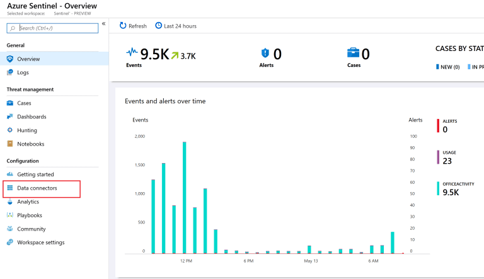Screen dimensions: 484x279
Task: Open Getting started page
Action: click(x=35, y=174)
